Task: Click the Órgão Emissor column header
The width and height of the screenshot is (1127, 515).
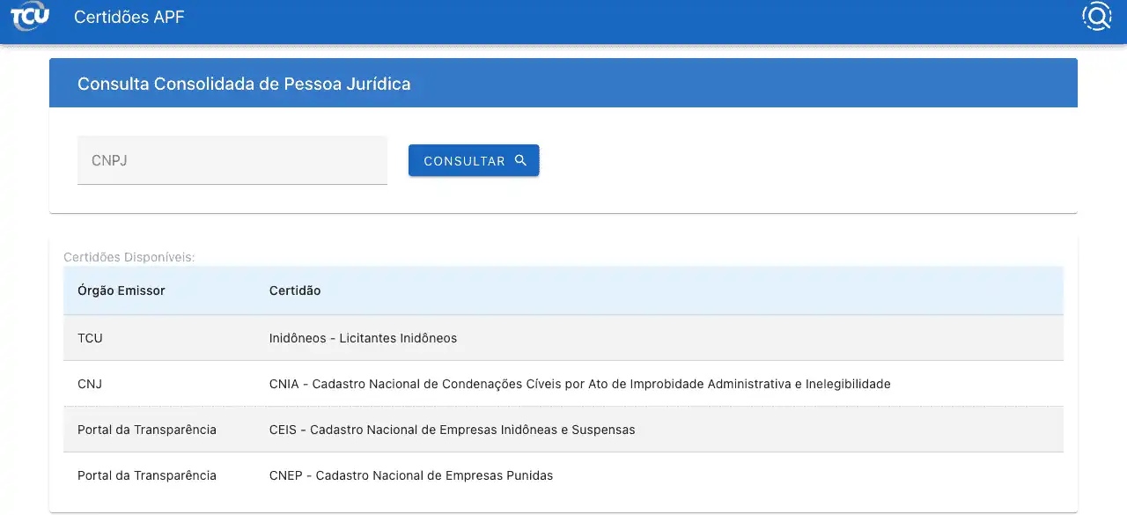Action: 122,291
